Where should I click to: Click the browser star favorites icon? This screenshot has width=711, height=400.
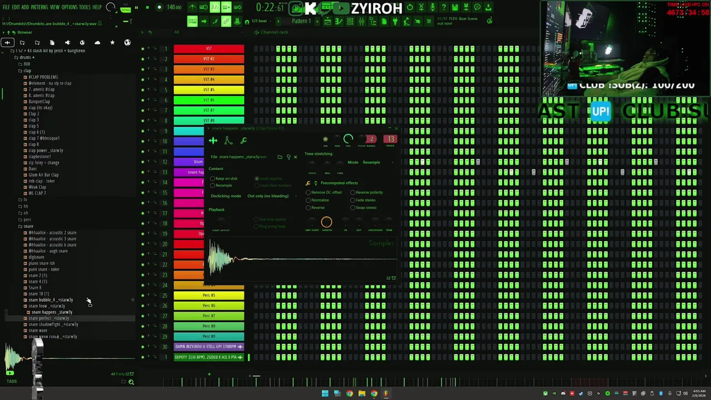(x=112, y=43)
